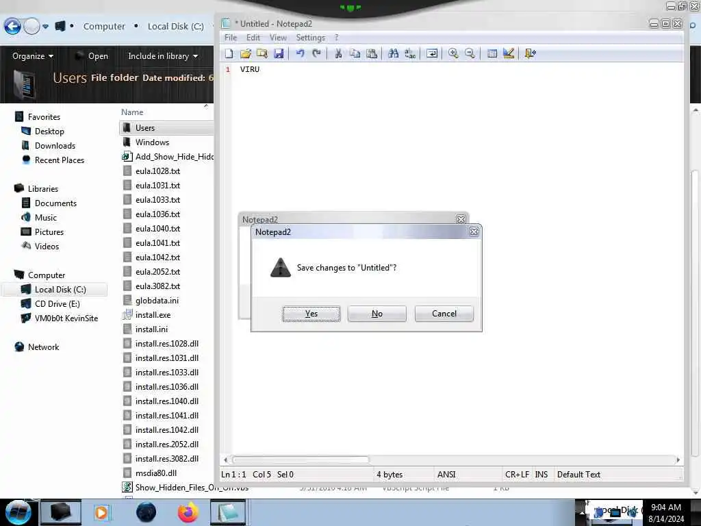Select the file install.exe
This screenshot has height=526, width=701.
(153, 315)
